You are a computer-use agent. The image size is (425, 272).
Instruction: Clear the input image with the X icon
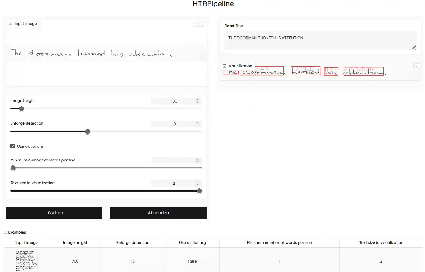[x=201, y=24]
